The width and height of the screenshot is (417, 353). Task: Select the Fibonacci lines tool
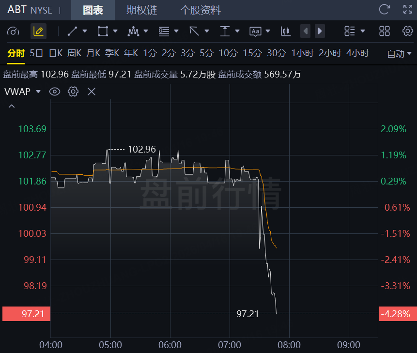click(x=164, y=31)
